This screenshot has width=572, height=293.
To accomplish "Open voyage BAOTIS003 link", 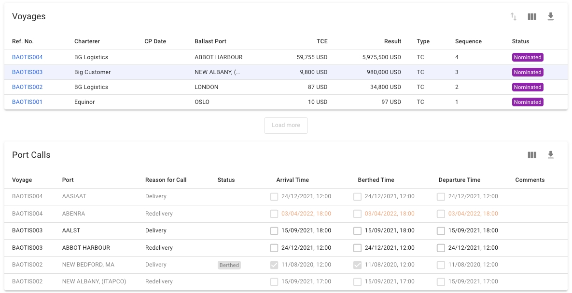I will tap(28, 72).
